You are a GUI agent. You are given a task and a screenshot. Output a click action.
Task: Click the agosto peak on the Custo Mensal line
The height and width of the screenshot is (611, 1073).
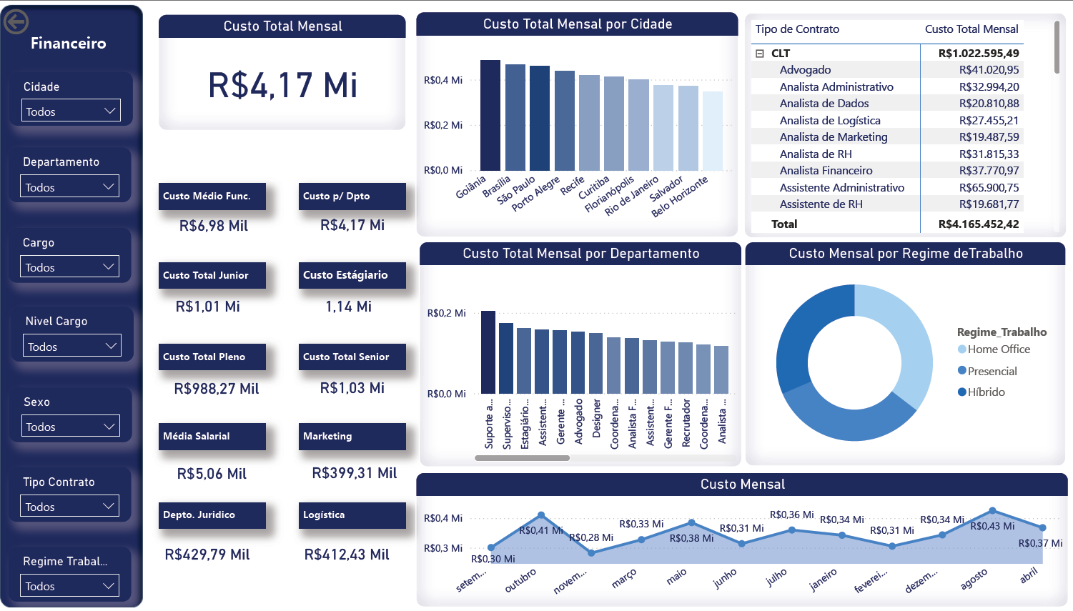click(992, 510)
